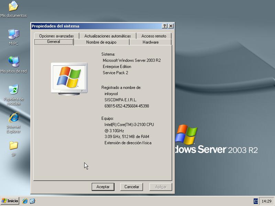Click the Windows monitor logo in dialog
275x206 pixels.
tap(69, 79)
